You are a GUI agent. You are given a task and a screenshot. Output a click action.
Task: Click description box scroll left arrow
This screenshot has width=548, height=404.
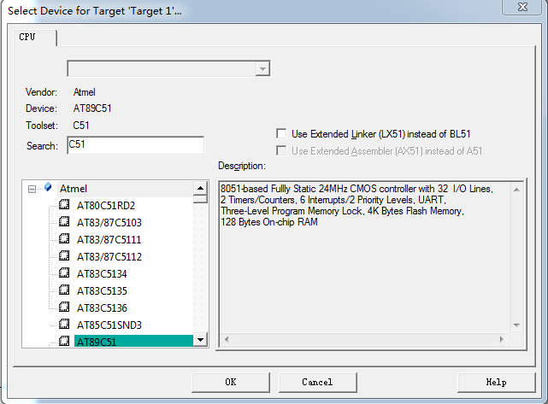pyautogui.click(x=227, y=339)
